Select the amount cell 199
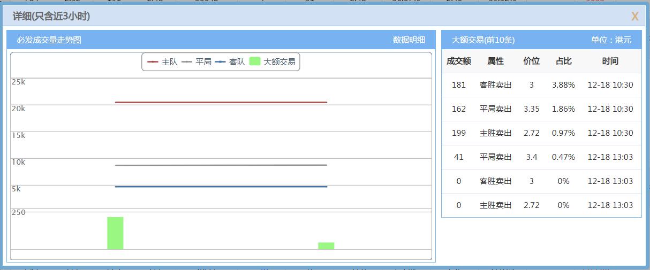 (x=459, y=133)
